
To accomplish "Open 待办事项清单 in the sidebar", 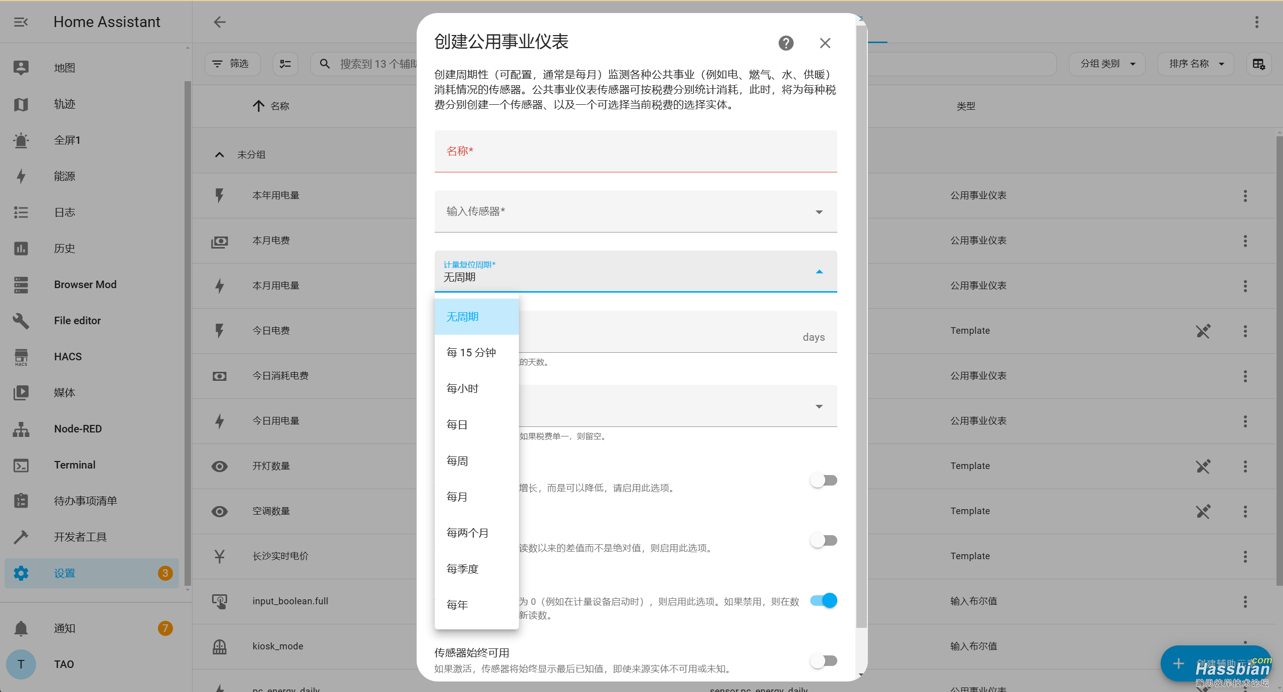I will [x=92, y=501].
